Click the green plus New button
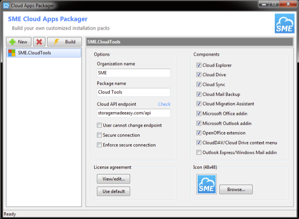 [18, 42]
